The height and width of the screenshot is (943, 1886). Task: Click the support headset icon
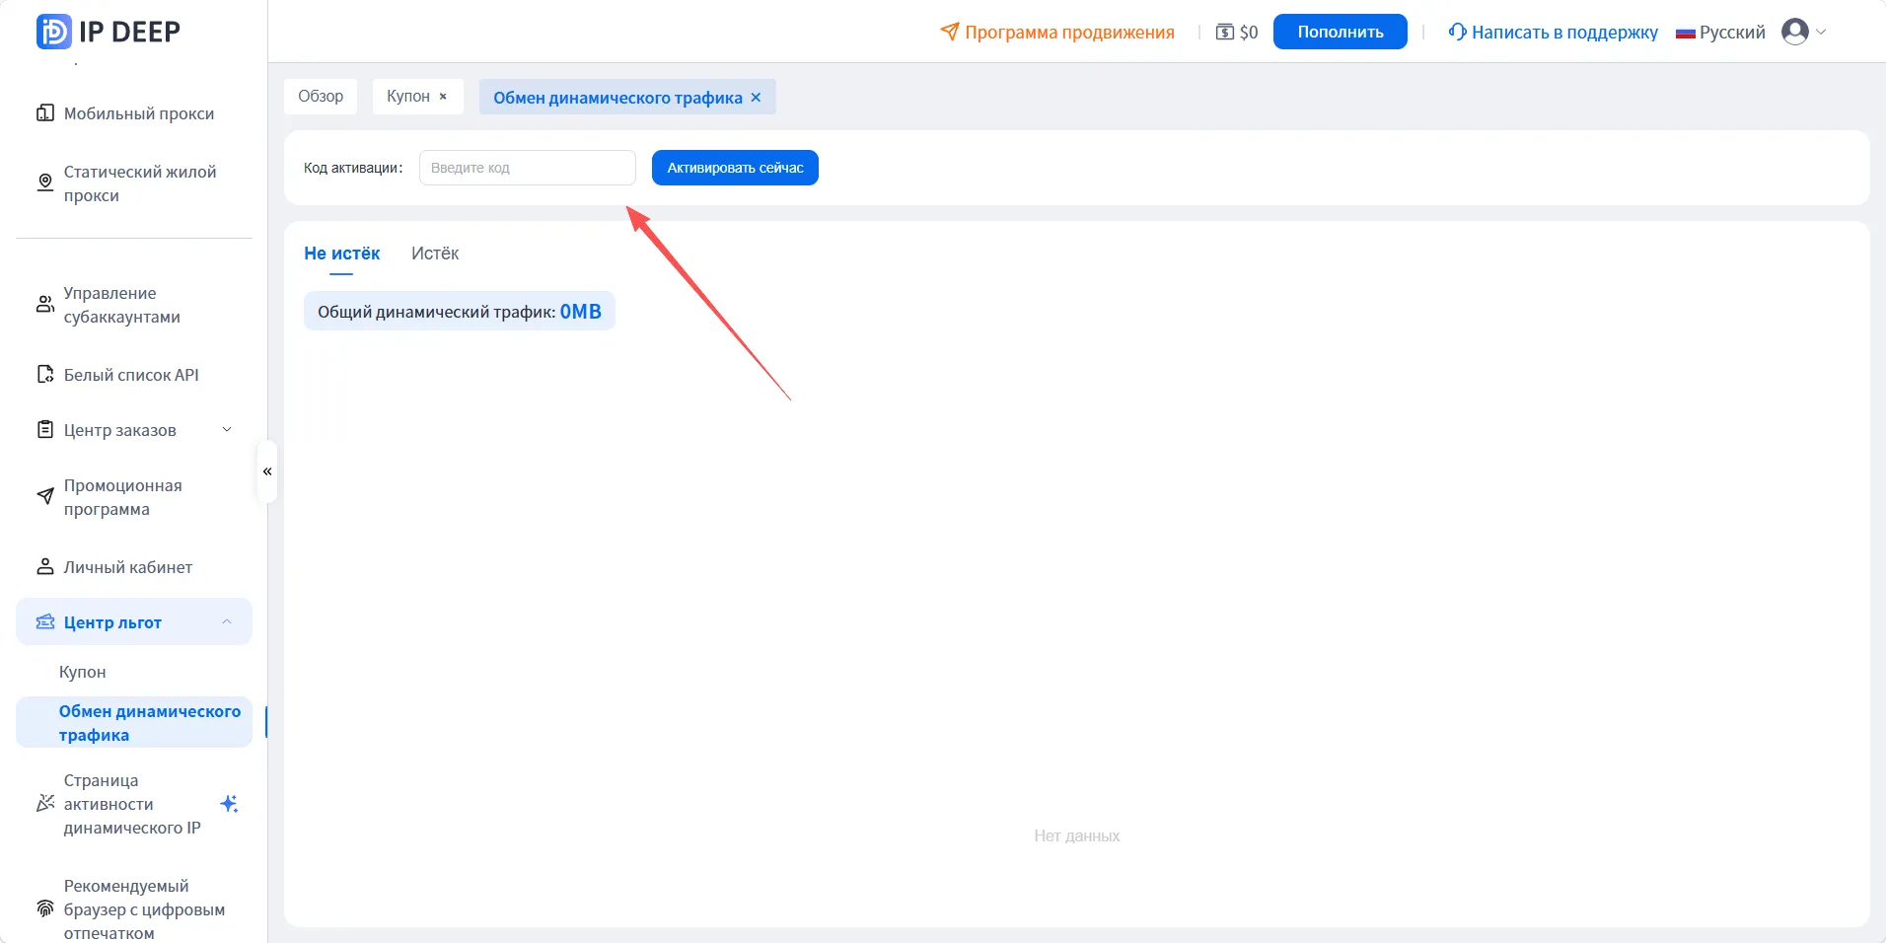click(1457, 32)
